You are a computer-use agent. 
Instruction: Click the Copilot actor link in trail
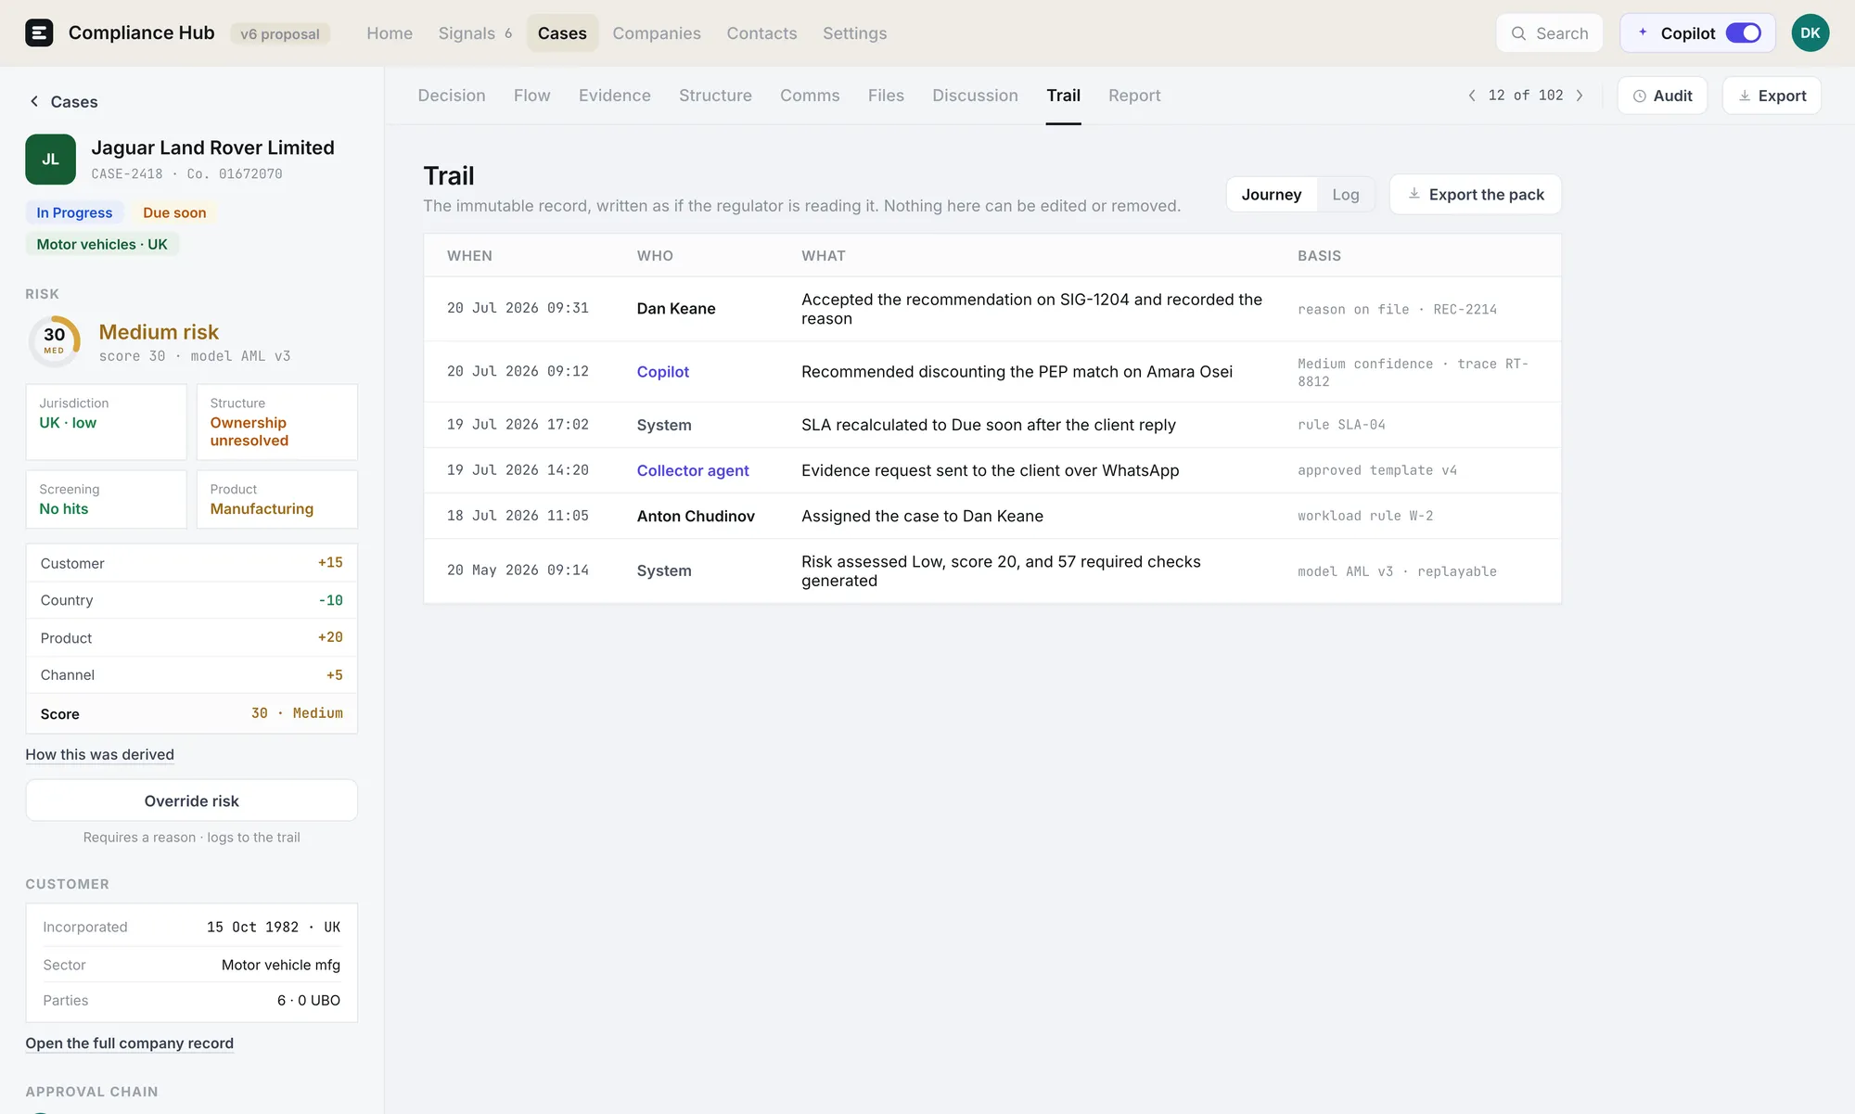tap(663, 372)
